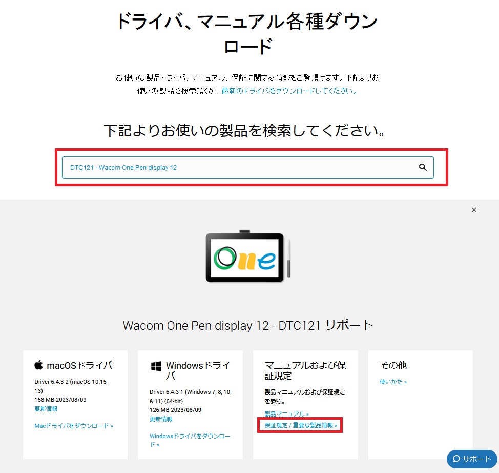This screenshot has width=499, height=473.
Task: Click the Wacom One pen display product image
Action: point(248,257)
